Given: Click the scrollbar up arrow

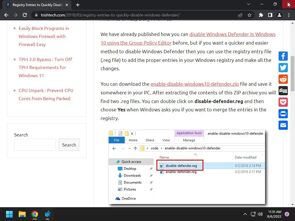Looking at the screenshot, I should (x=293, y=23).
